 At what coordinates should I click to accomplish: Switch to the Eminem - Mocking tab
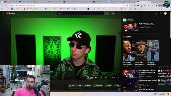[x=55, y=2]
